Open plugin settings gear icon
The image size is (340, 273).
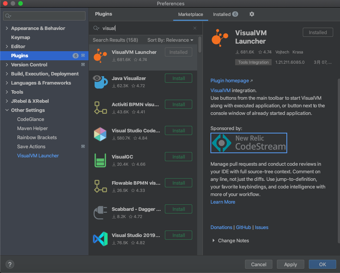coord(251,14)
